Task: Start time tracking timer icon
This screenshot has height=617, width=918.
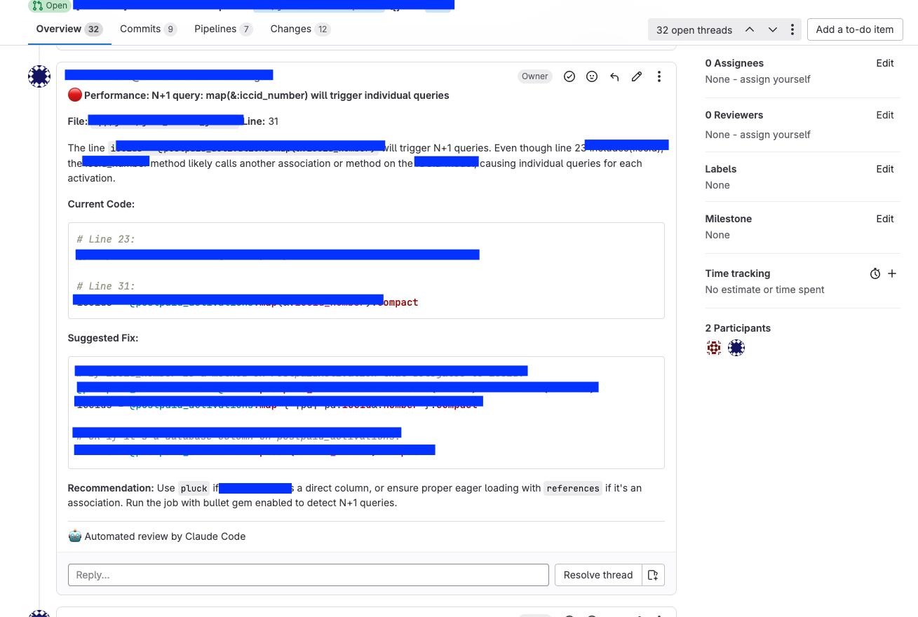Action: pos(875,274)
